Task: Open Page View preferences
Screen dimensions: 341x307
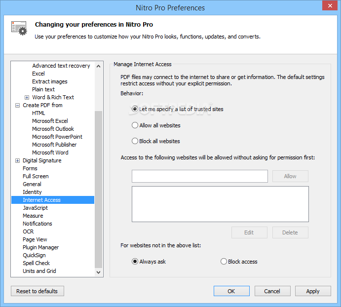Action: coord(35,239)
